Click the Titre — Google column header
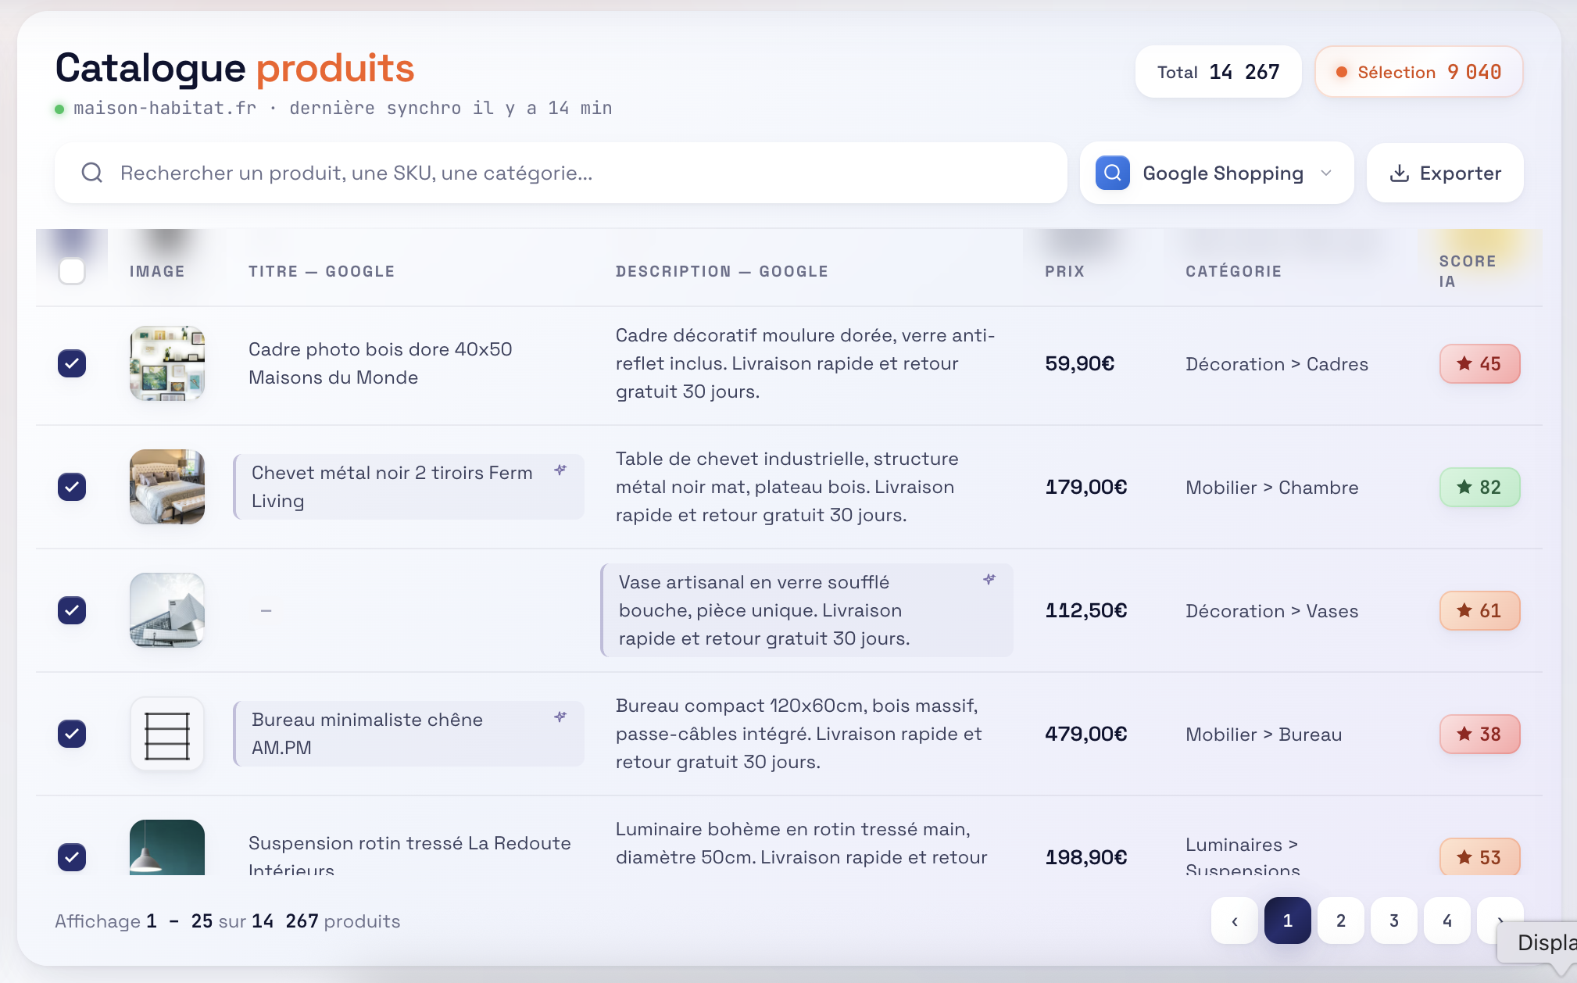Image resolution: width=1577 pixels, height=983 pixels. point(321,271)
